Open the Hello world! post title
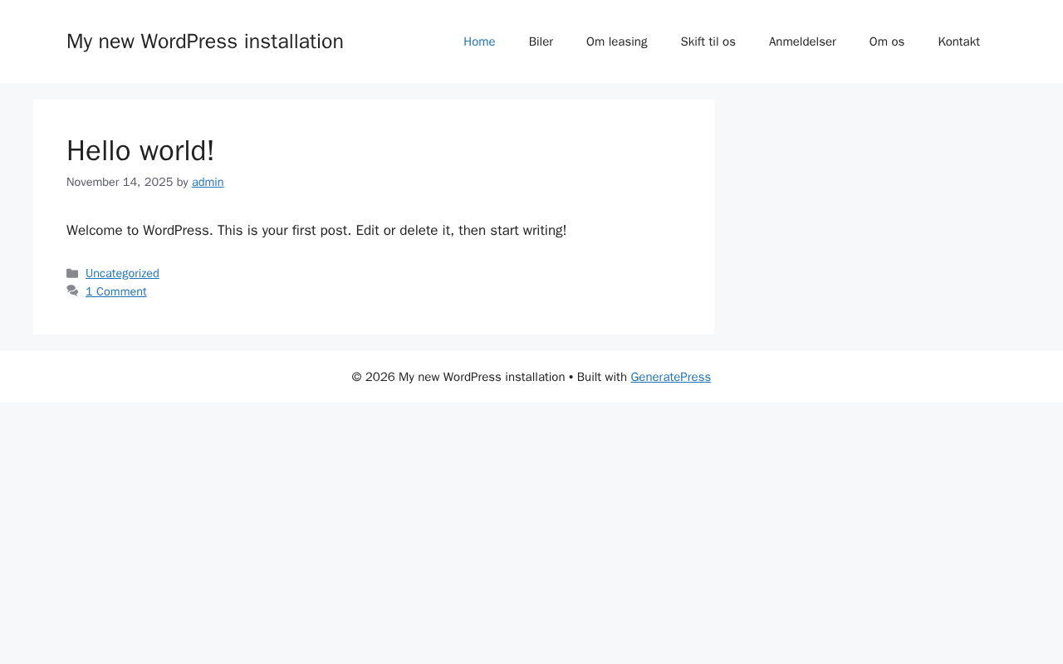Viewport: 1063px width, 664px height. 140,151
